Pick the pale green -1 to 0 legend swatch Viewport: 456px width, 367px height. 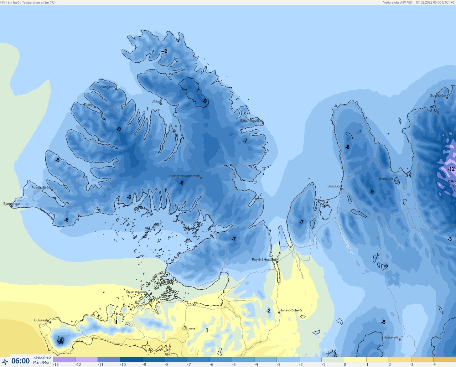(x=333, y=360)
